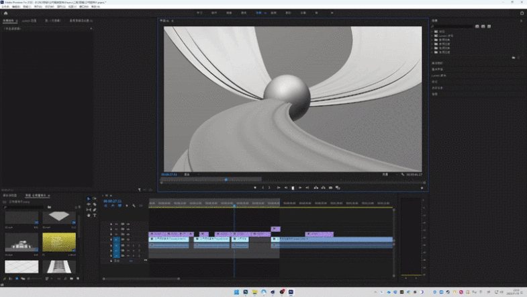The width and height of the screenshot is (527, 297).
Task: Select the Hand tool
Action: point(89,216)
